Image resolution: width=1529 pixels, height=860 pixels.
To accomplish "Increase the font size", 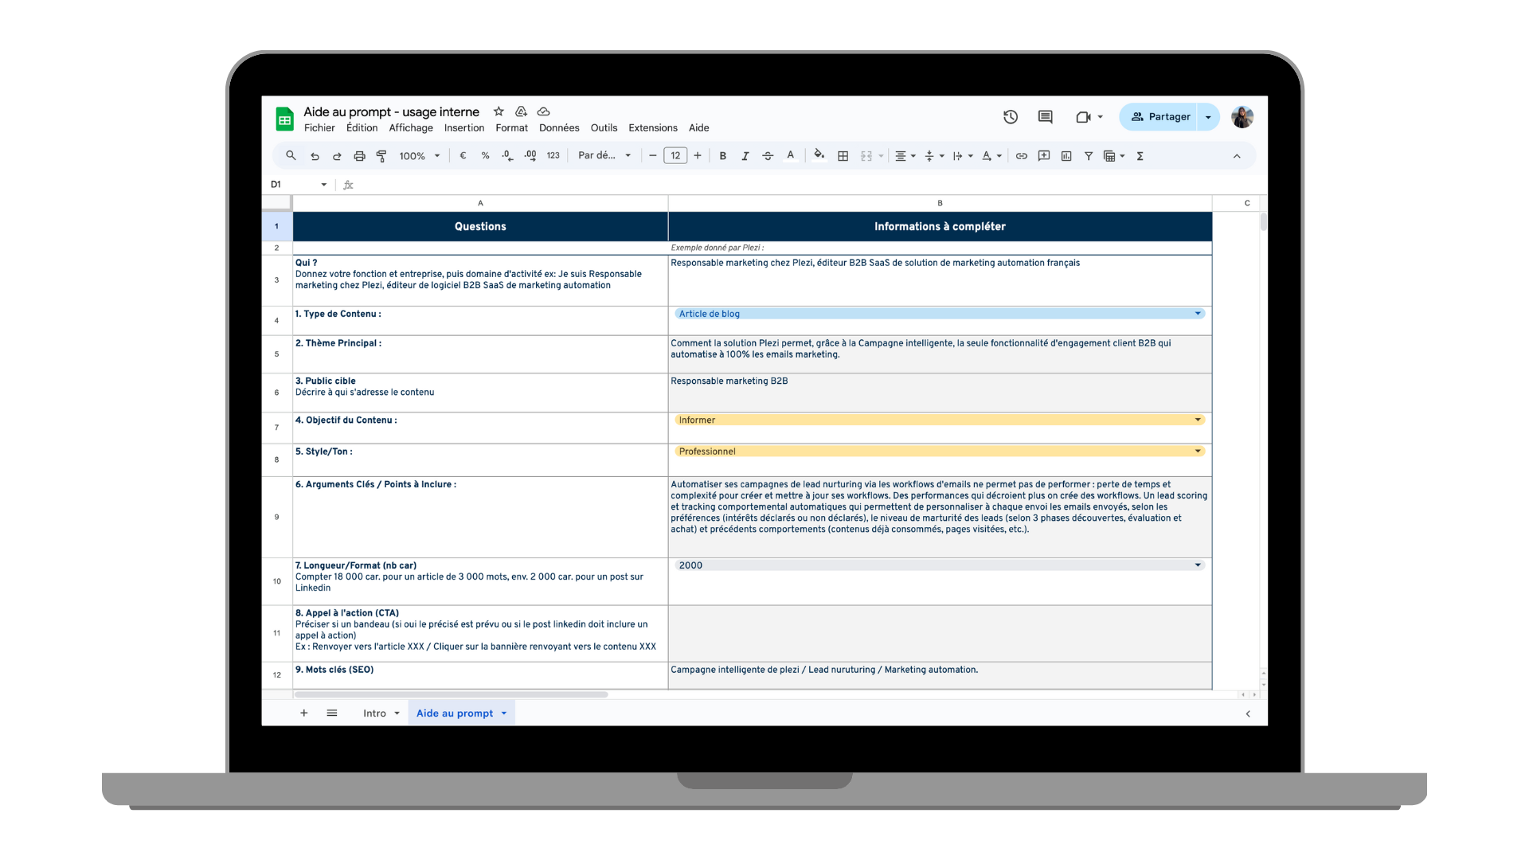I will point(698,156).
